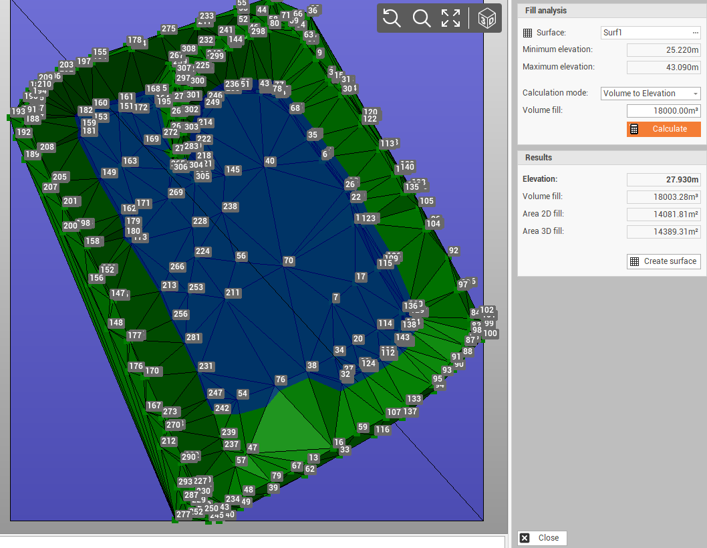Click the Volume fill input field

point(663,111)
